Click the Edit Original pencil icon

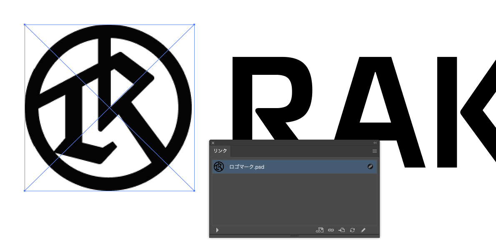click(x=363, y=230)
